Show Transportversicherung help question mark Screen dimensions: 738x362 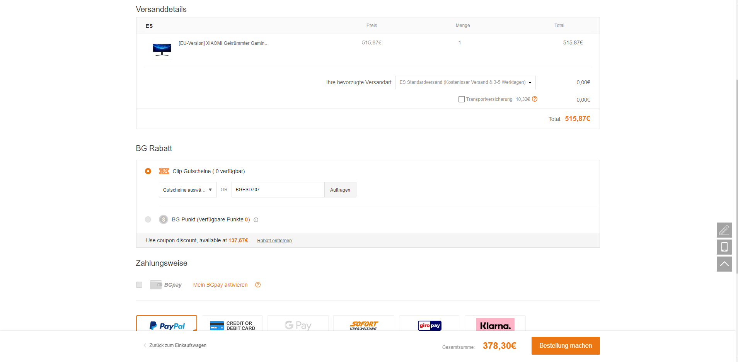535,99
